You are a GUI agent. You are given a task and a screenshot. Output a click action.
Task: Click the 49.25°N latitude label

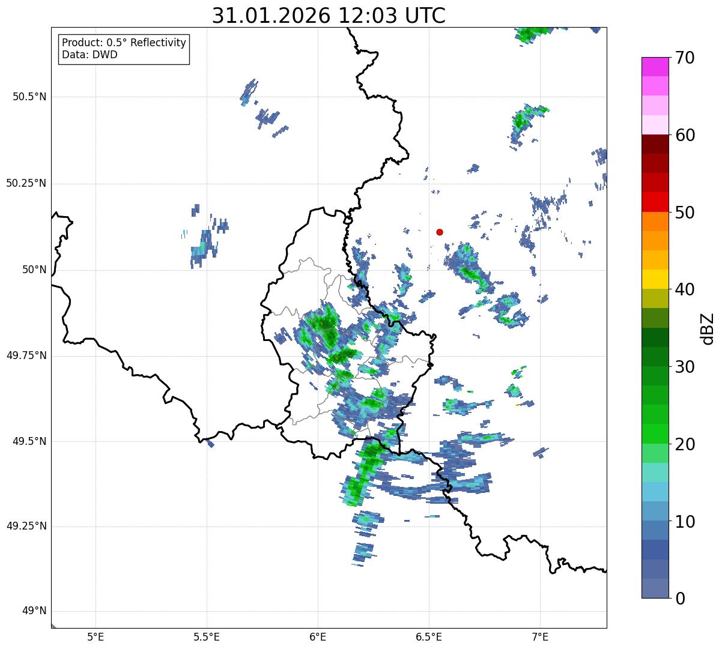tap(26, 527)
